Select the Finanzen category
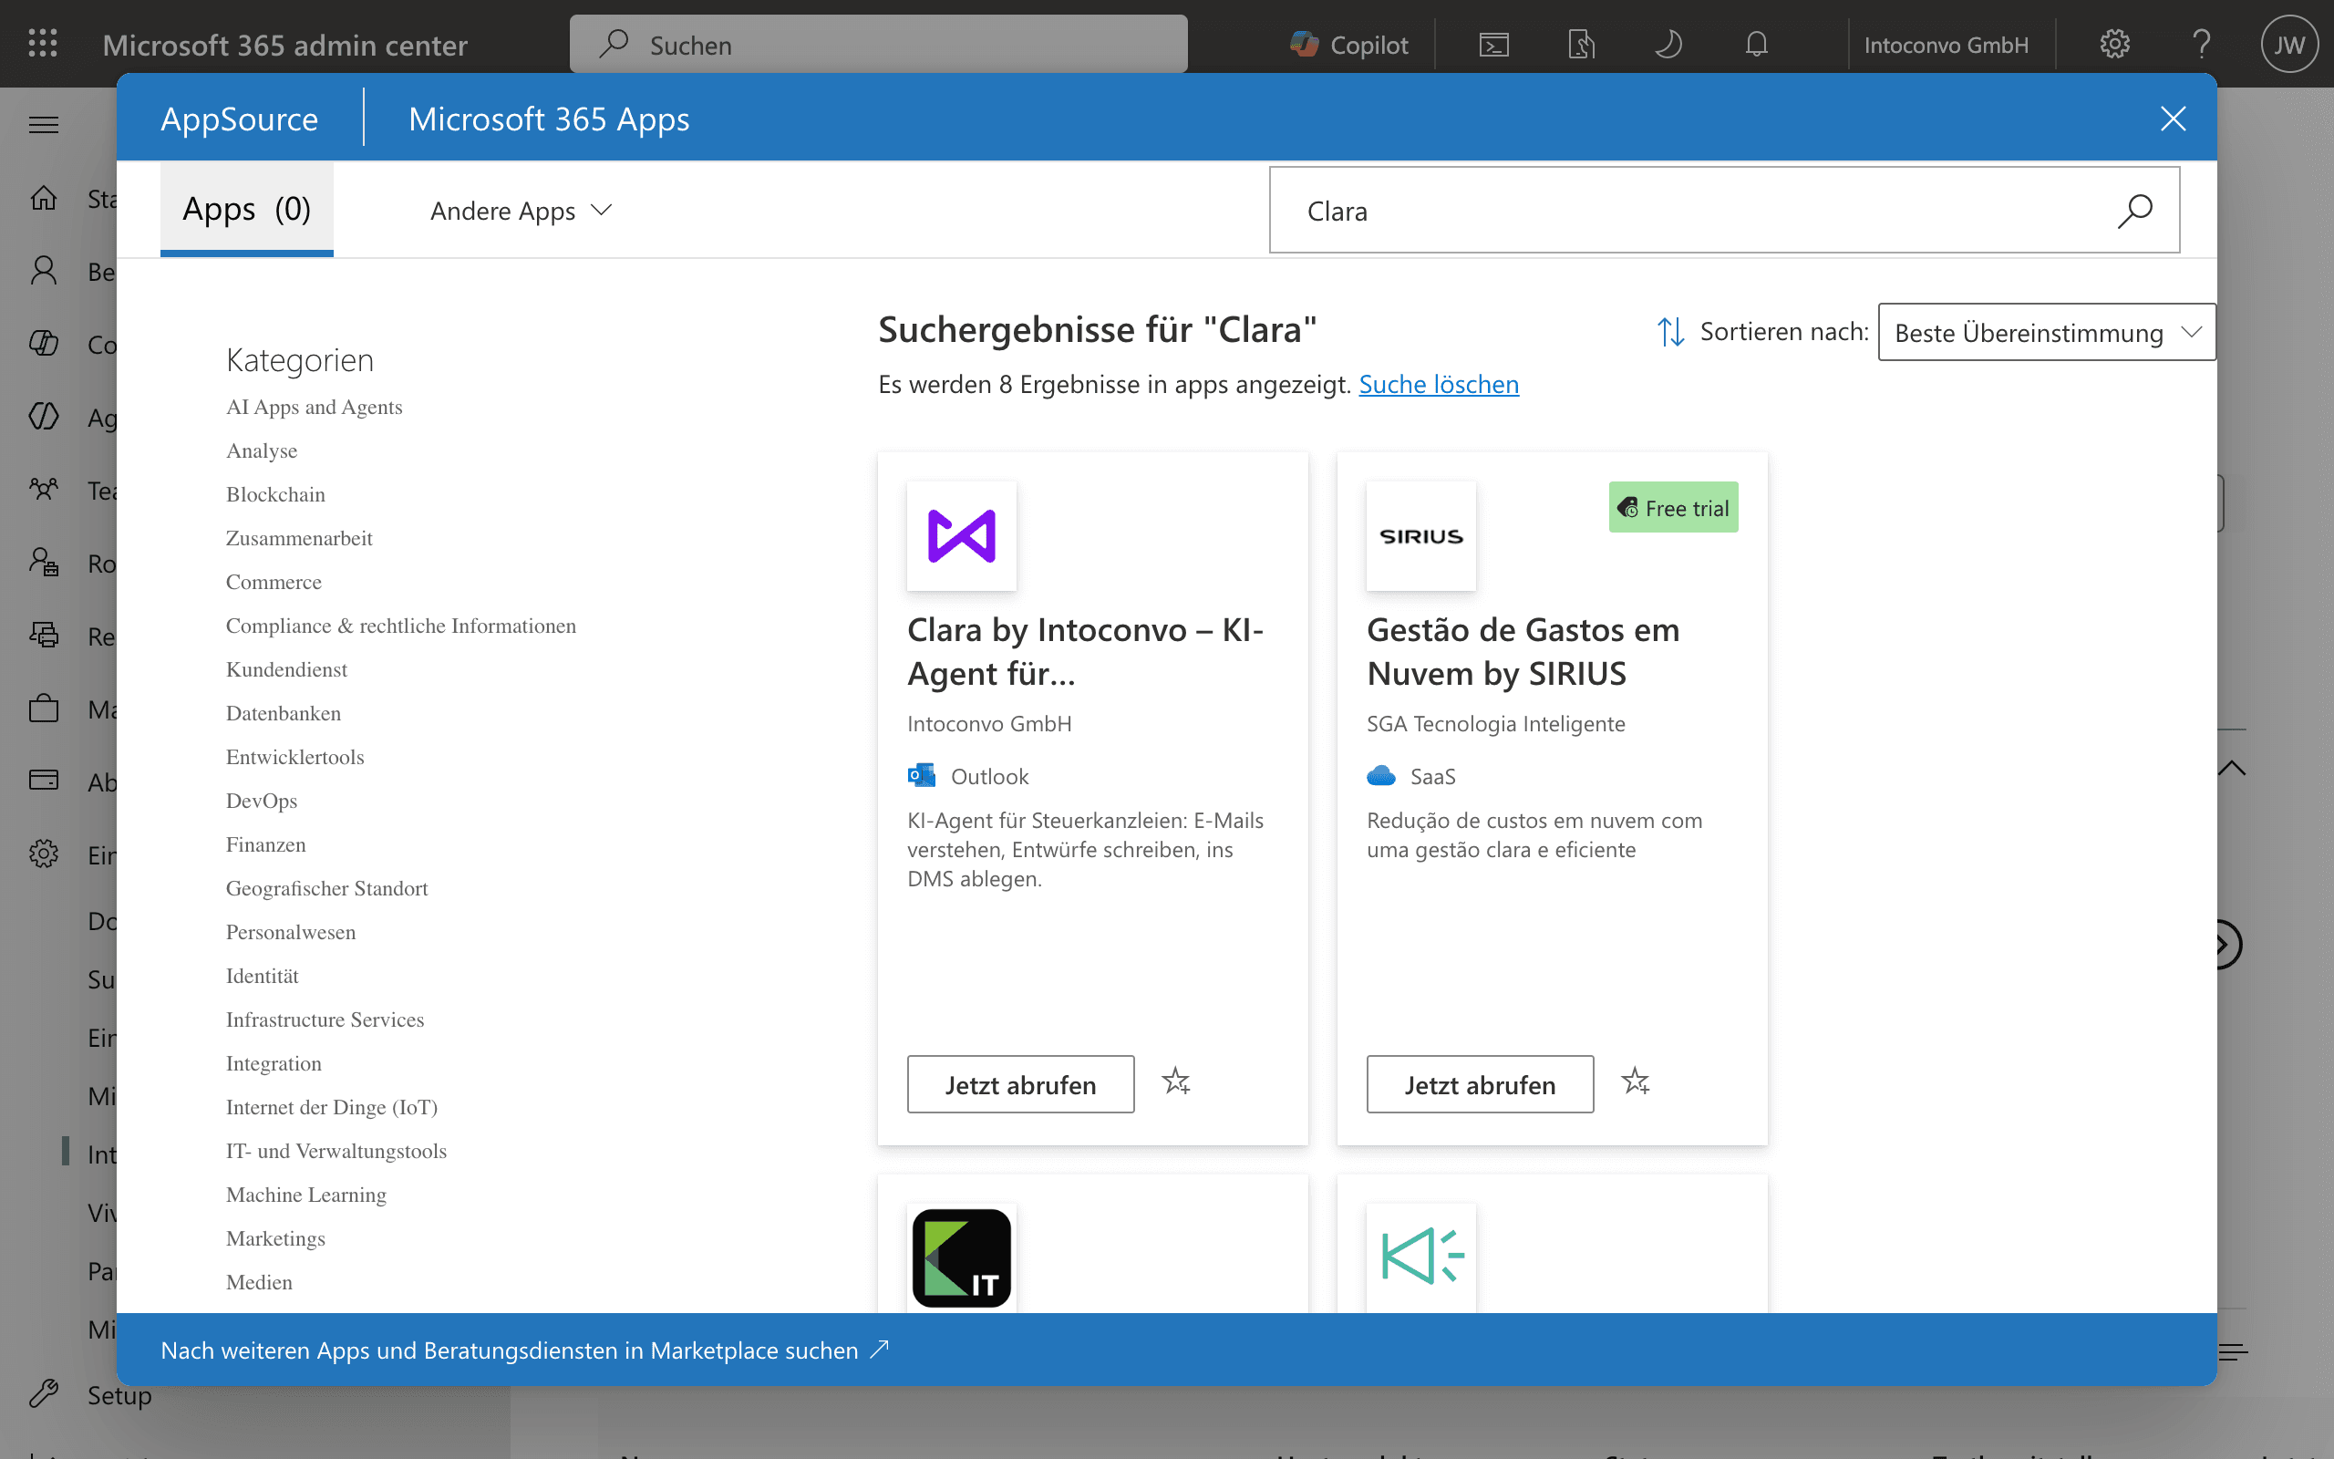The height and width of the screenshot is (1459, 2334). [266, 844]
